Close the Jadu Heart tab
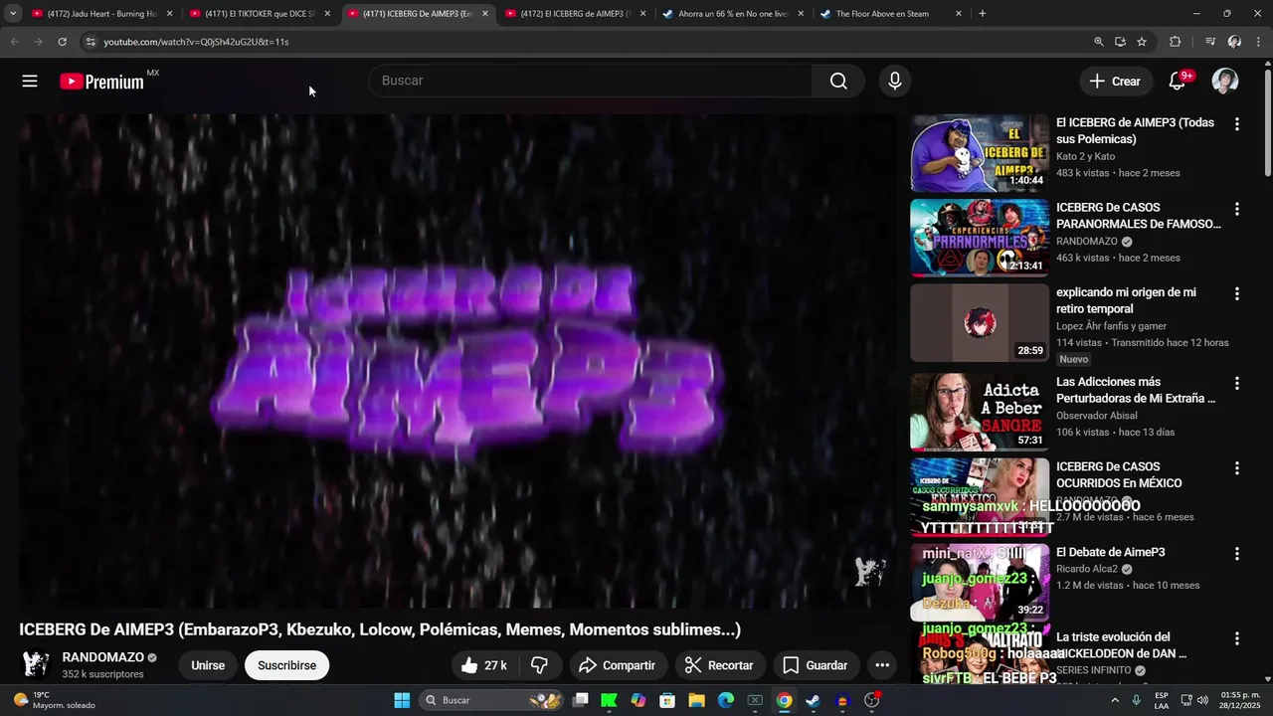The height and width of the screenshot is (716, 1273). [x=169, y=14]
